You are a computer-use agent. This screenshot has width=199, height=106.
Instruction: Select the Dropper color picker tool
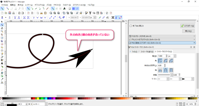click(2, 79)
